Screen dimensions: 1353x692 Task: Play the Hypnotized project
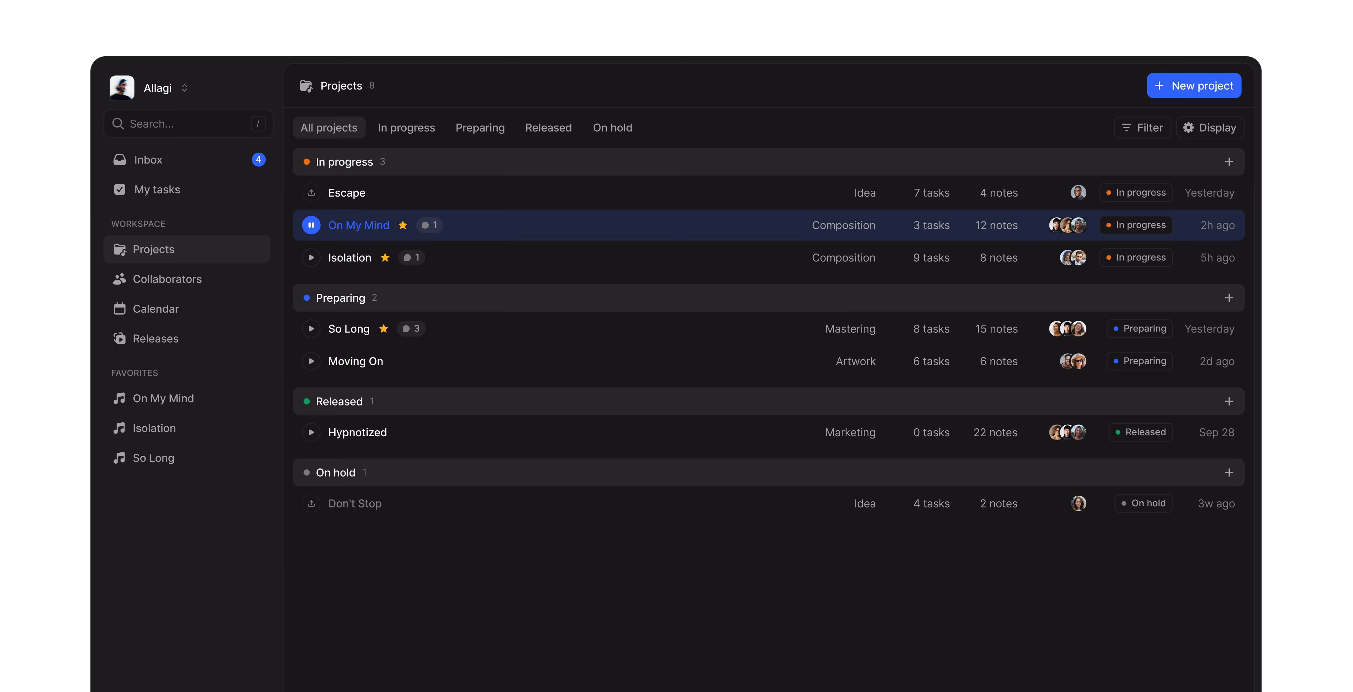pyautogui.click(x=311, y=432)
